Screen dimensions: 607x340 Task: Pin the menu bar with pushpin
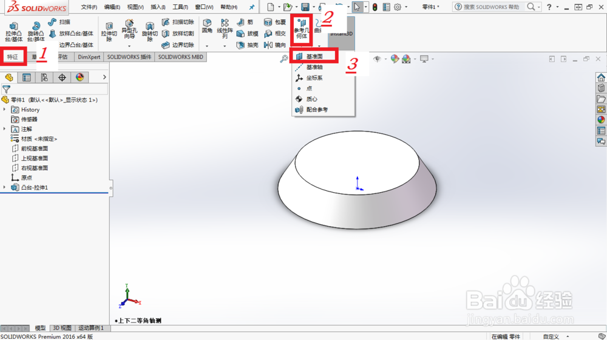click(x=252, y=7)
